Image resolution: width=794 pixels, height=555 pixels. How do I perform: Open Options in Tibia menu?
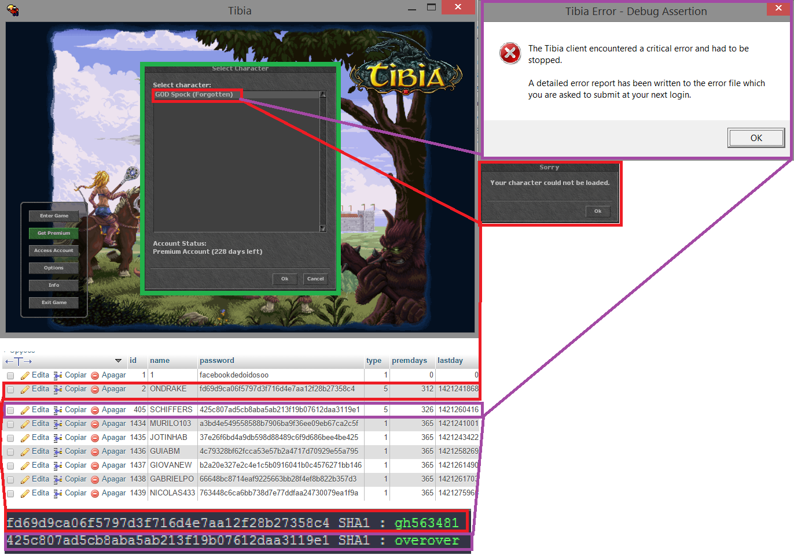[54, 268]
